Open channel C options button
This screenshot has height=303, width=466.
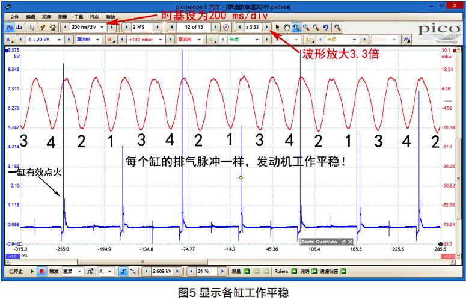pos(212,40)
